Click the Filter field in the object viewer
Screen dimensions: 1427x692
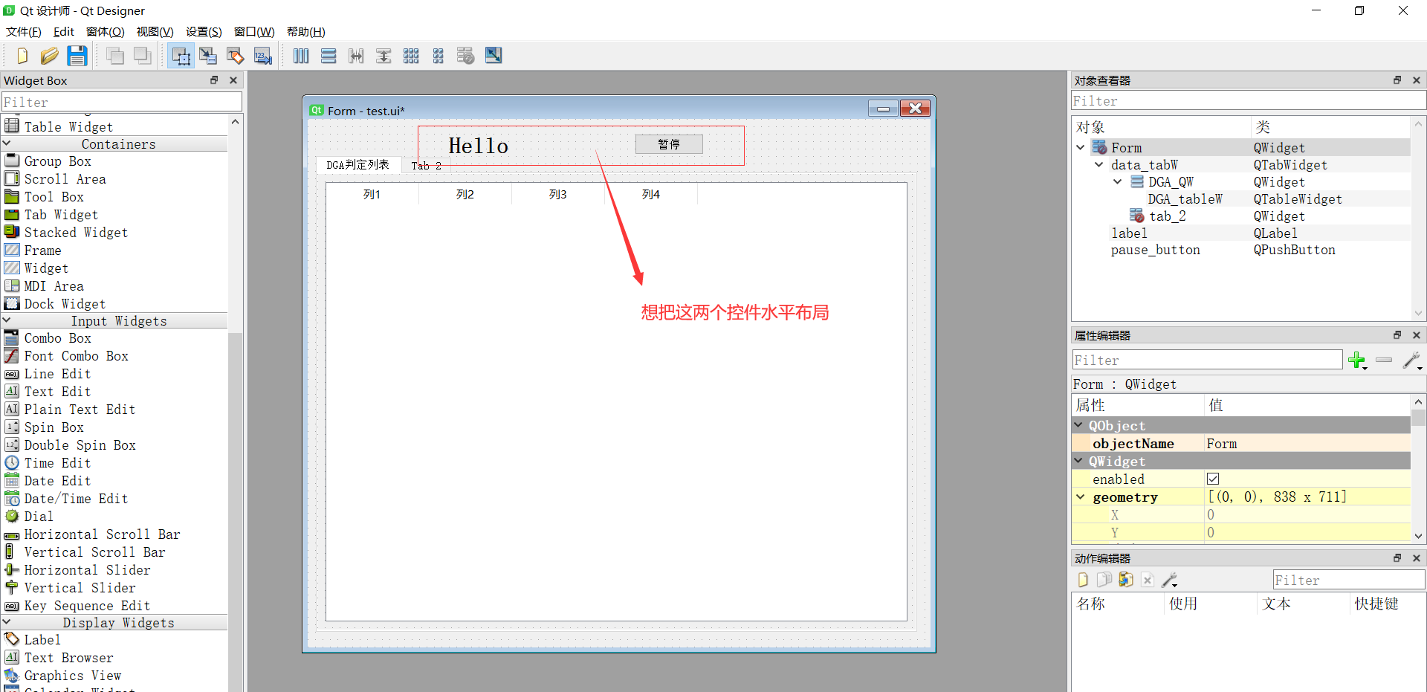1247,100
